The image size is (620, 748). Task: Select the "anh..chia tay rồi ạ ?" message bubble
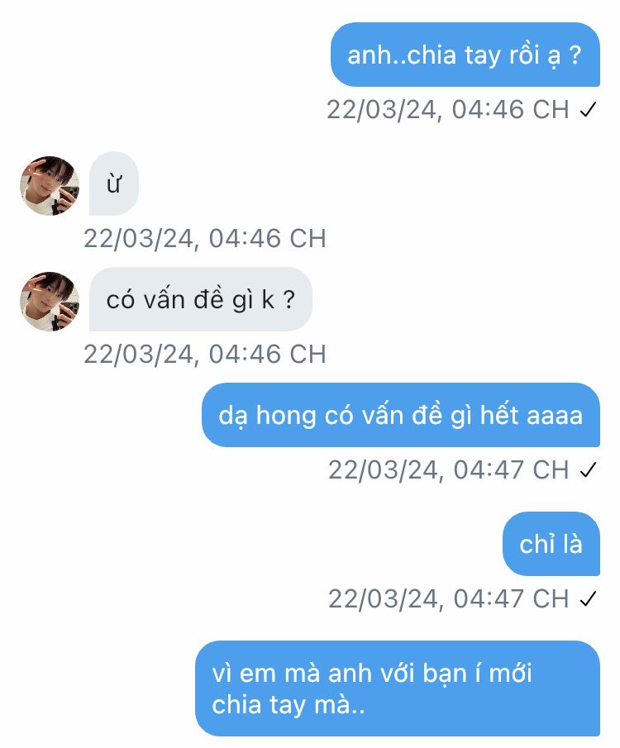tap(465, 55)
